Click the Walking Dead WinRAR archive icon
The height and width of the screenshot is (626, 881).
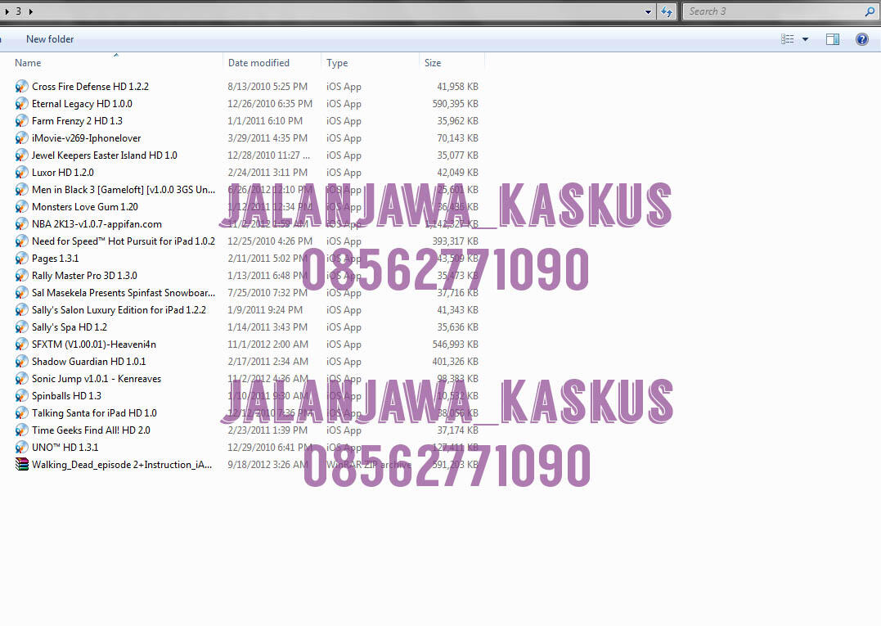coord(21,465)
